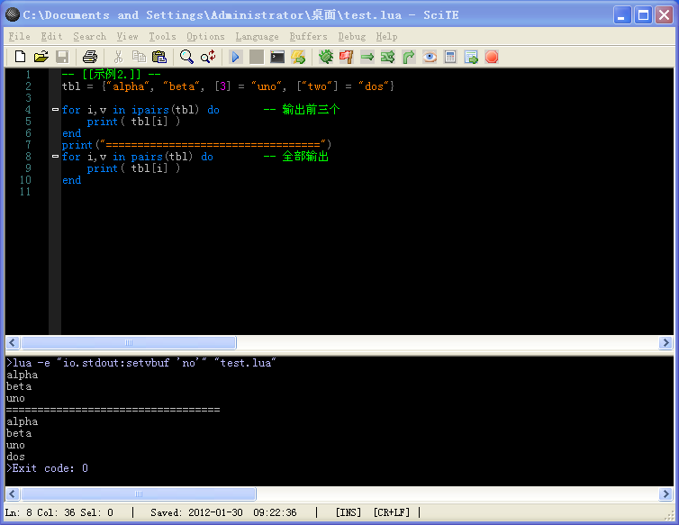The image size is (679, 525).
Task: Click the watch eye icon in toolbar
Action: pos(430,57)
